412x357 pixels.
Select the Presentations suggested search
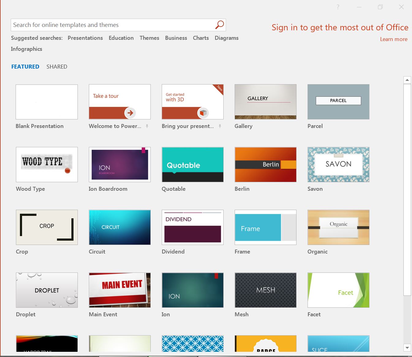tap(85, 38)
